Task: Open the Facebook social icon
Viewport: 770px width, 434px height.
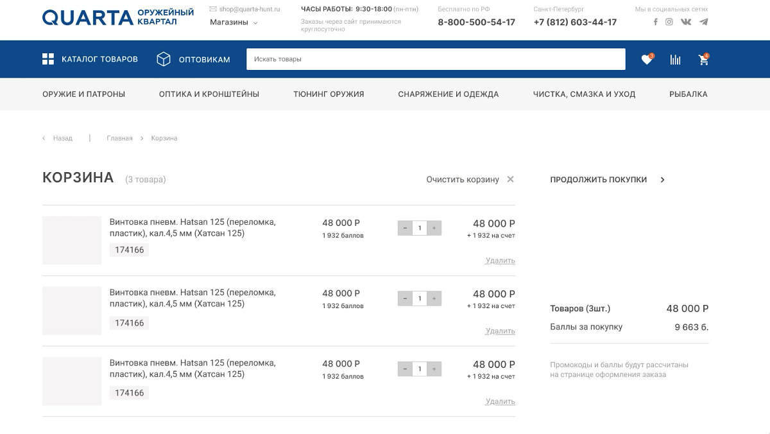Action: pos(655,22)
